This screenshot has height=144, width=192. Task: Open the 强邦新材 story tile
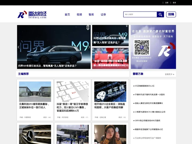[x=110, y=58]
